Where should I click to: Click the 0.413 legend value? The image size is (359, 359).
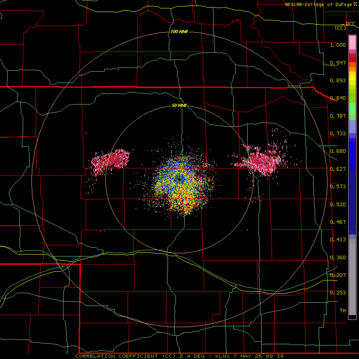[x=338, y=240]
